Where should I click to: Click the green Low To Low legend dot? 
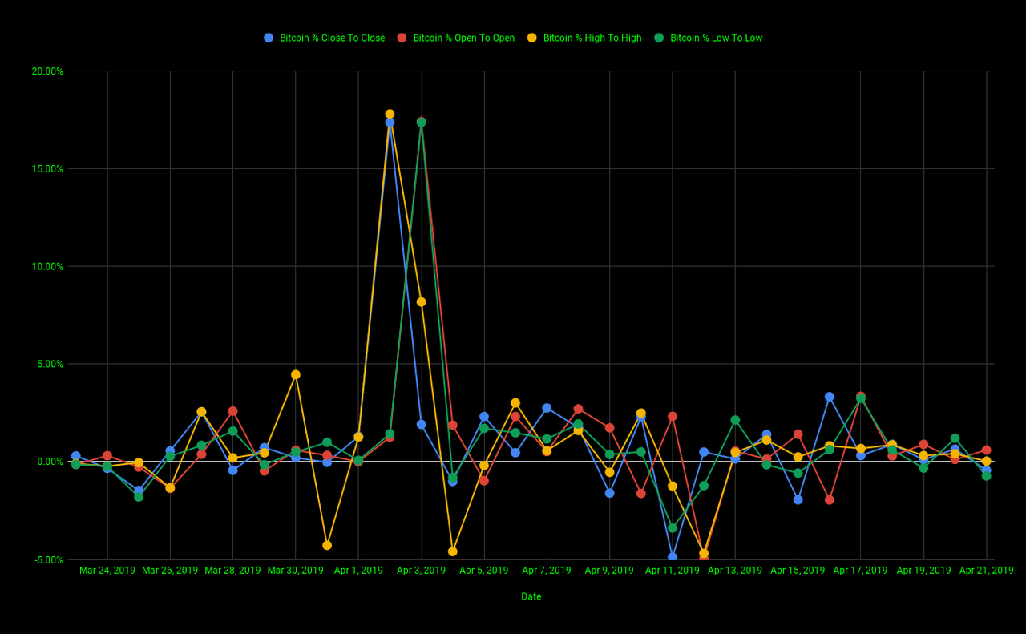click(659, 38)
